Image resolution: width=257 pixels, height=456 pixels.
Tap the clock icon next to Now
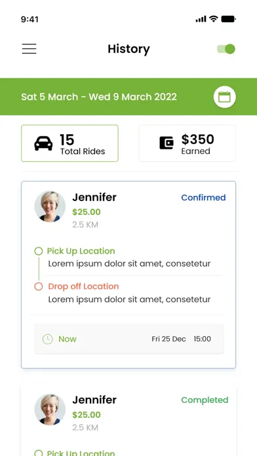coord(48,339)
